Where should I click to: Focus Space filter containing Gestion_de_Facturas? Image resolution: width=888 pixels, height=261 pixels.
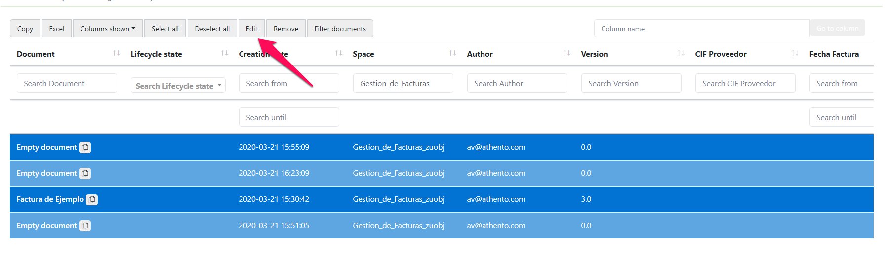pyautogui.click(x=403, y=83)
